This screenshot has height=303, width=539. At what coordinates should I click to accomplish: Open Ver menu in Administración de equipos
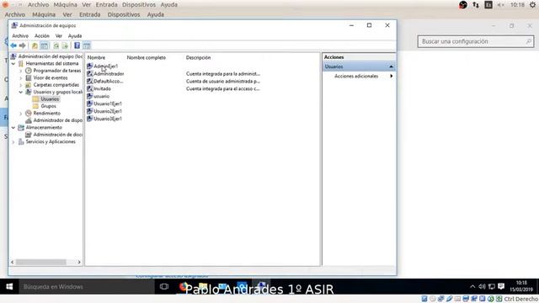tap(59, 35)
